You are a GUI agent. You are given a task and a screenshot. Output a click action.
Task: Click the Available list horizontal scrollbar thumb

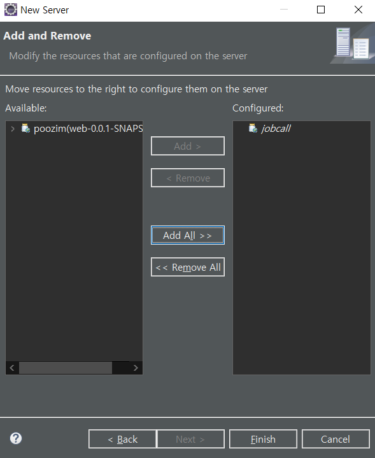click(x=66, y=368)
